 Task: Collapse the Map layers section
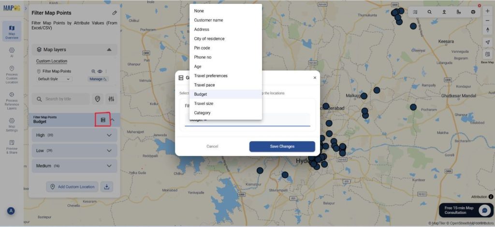[109, 49]
